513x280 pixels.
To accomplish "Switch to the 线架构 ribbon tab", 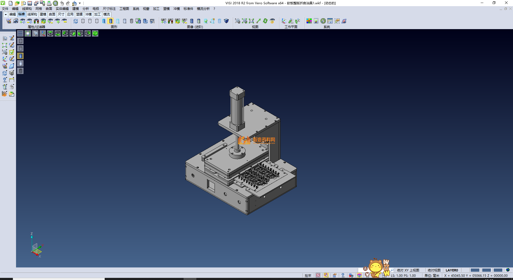I will [x=32, y=14].
